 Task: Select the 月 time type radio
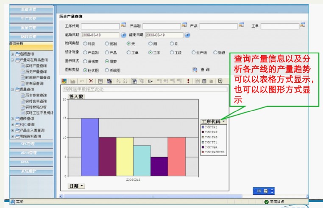pyautogui.click(x=172, y=44)
